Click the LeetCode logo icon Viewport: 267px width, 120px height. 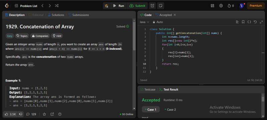(x=7, y=6)
